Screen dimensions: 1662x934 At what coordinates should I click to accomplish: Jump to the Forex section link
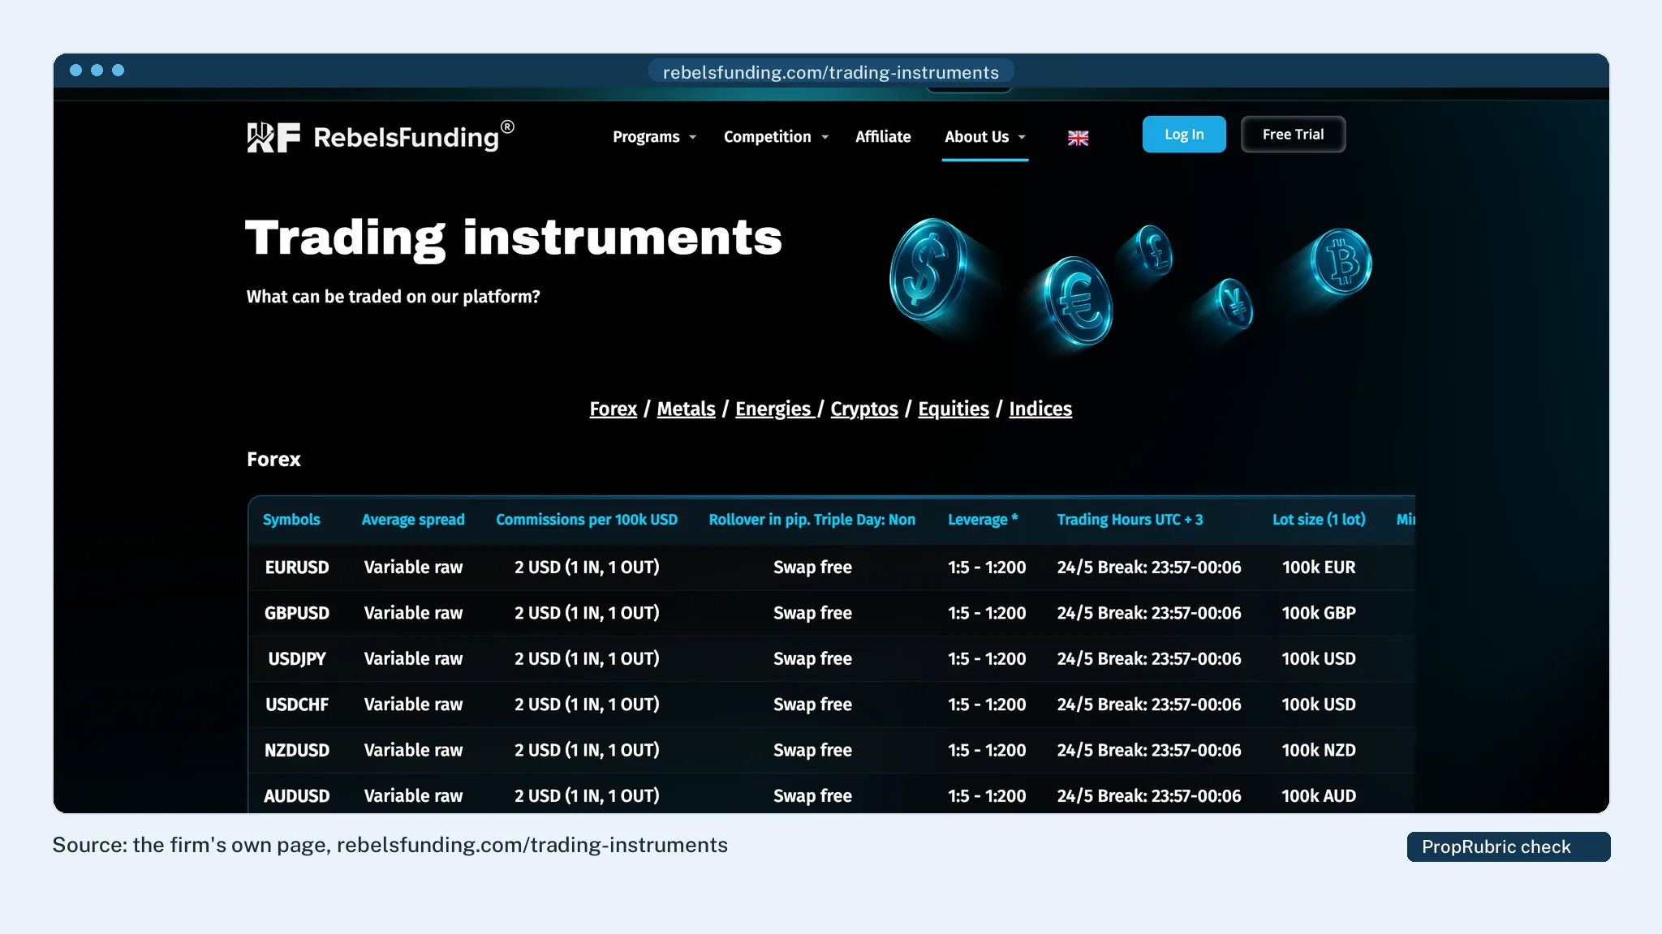pos(613,409)
